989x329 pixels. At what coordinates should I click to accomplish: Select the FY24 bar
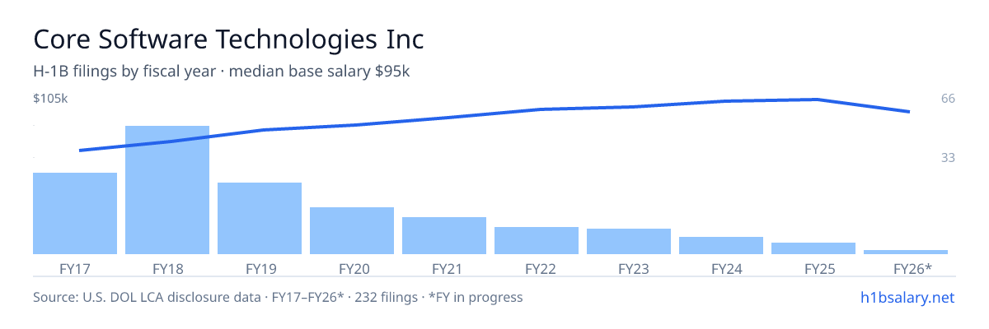[721, 245]
